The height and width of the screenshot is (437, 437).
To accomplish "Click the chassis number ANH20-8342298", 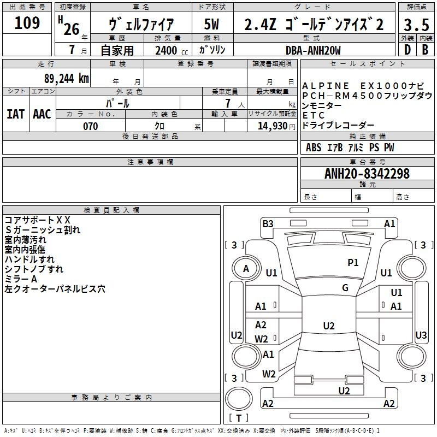I will pos(367,174).
